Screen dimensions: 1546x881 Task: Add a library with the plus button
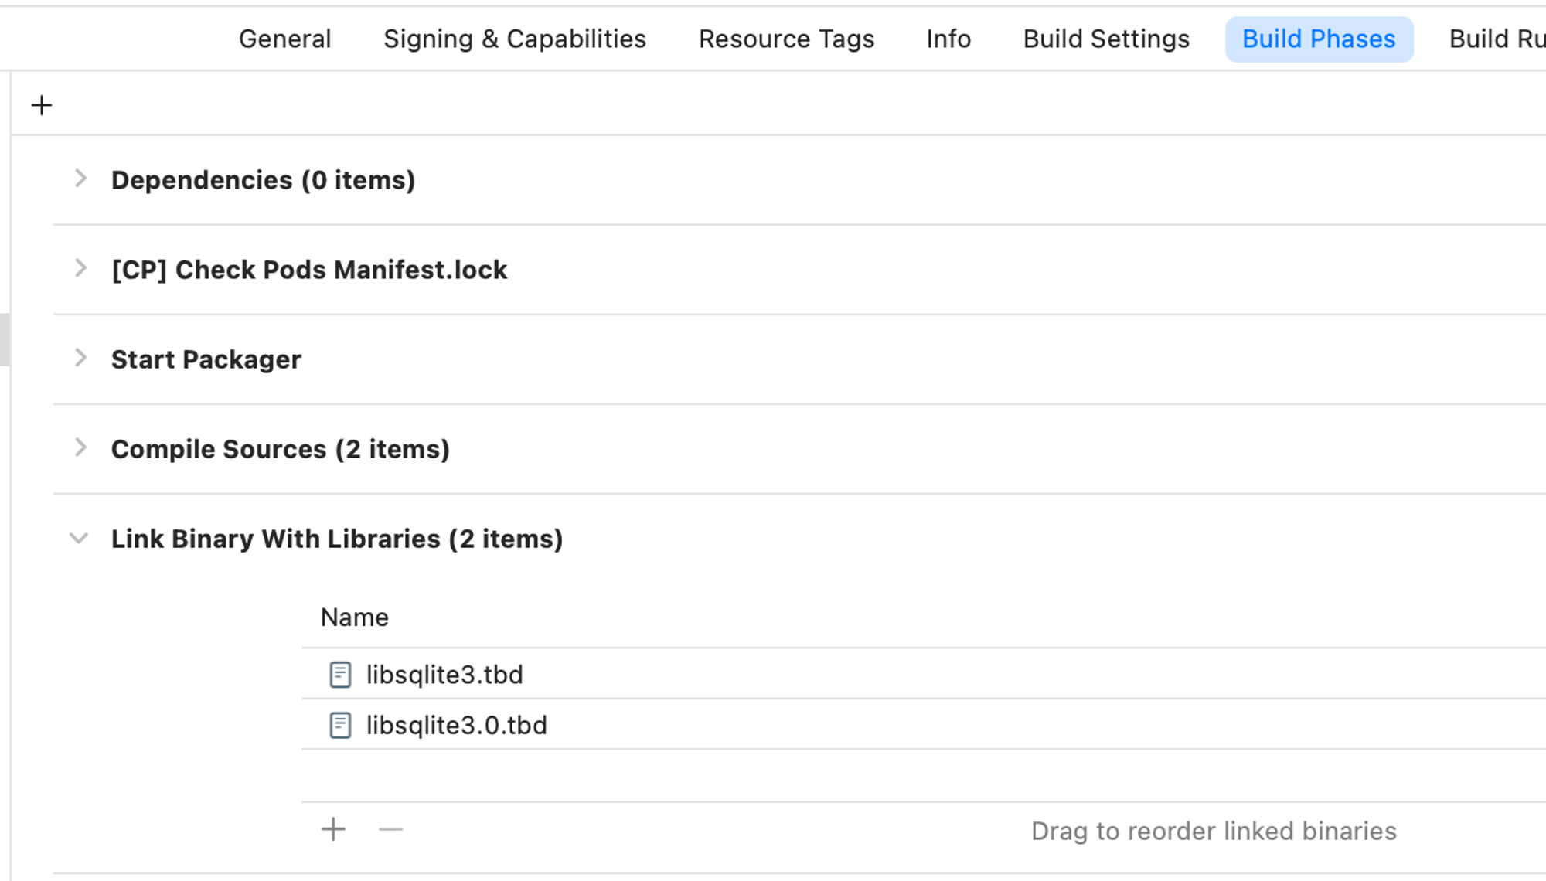(333, 829)
